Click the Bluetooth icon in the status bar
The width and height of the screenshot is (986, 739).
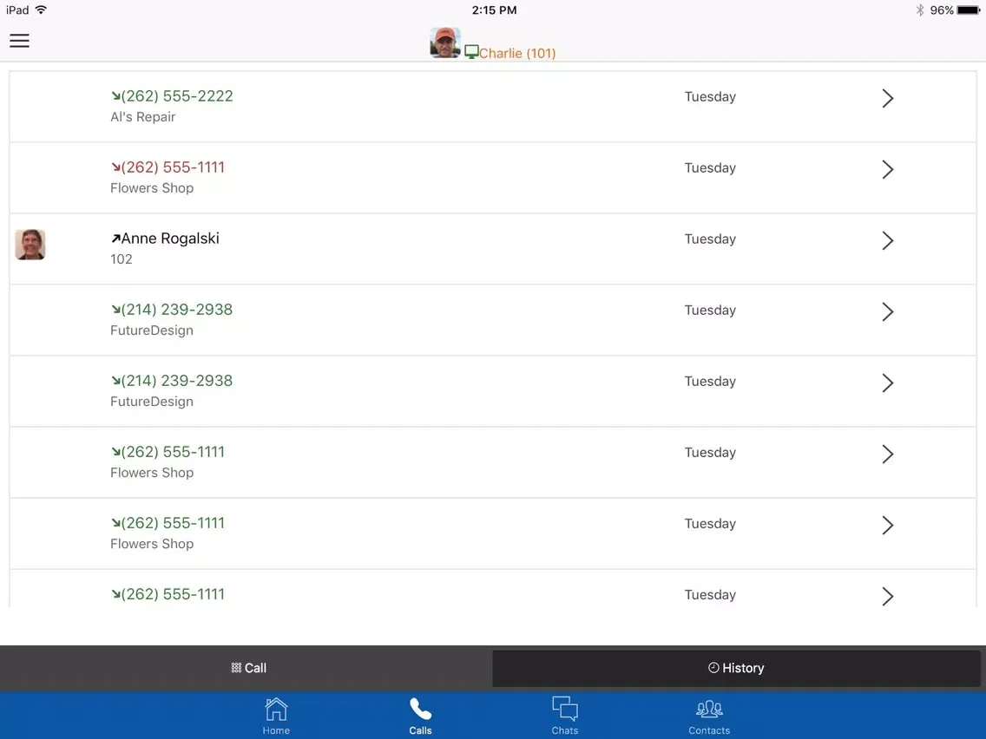pyautogui.click(x=918, y=10)
